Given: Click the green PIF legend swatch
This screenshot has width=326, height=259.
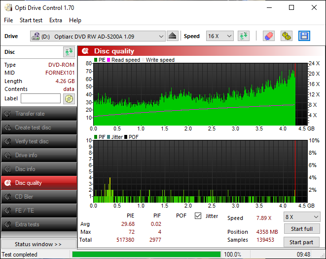Looking at the screenshot, I should [96, 137].
